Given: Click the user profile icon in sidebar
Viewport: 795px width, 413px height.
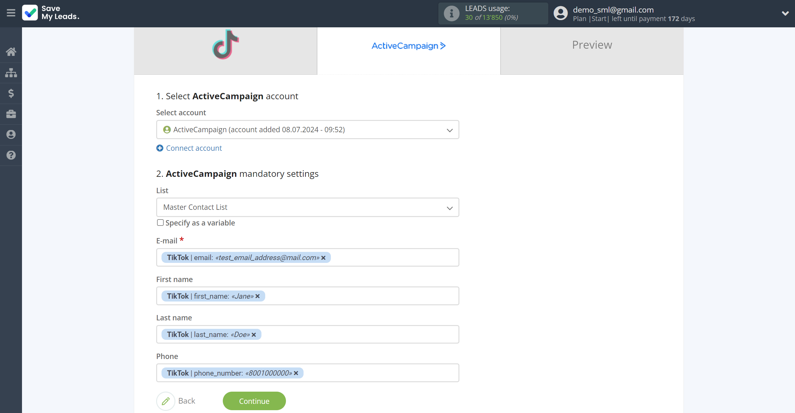Looking at the screenshot, I should pyautogui.click(x=11, y=134).
